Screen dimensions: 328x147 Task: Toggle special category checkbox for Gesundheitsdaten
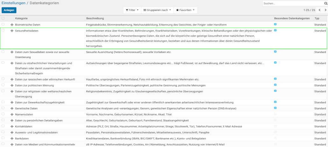275,31
